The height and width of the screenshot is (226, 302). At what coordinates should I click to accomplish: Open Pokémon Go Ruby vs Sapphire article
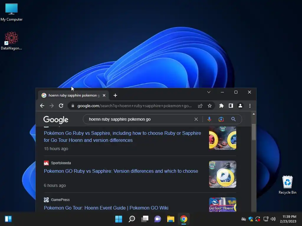(122, 137)
